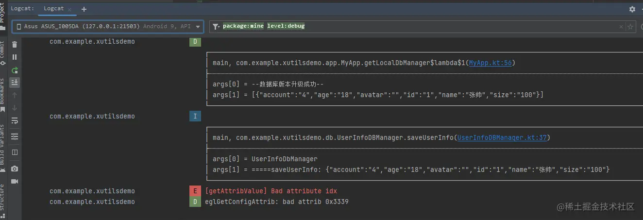Image resolution: width=643 pixels, height=220 pixels.
Task: Add a new Logcat tab with plus
Action: point(84,9)
